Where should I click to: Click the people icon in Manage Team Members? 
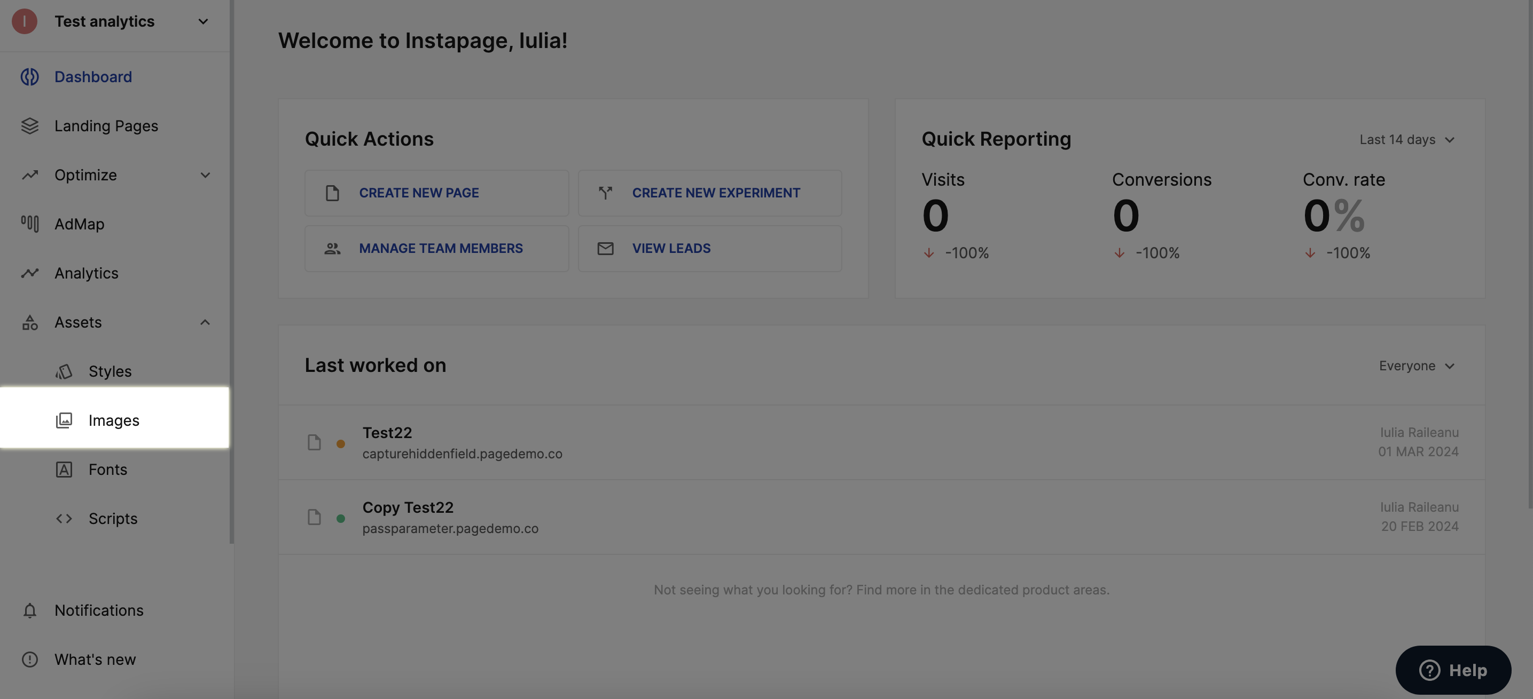coord(332,249)
